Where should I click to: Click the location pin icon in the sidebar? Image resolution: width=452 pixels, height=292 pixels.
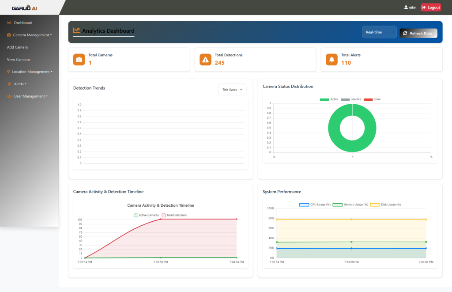click(9, 72)
